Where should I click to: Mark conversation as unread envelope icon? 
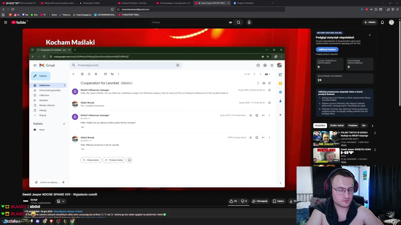coord(105,74)
